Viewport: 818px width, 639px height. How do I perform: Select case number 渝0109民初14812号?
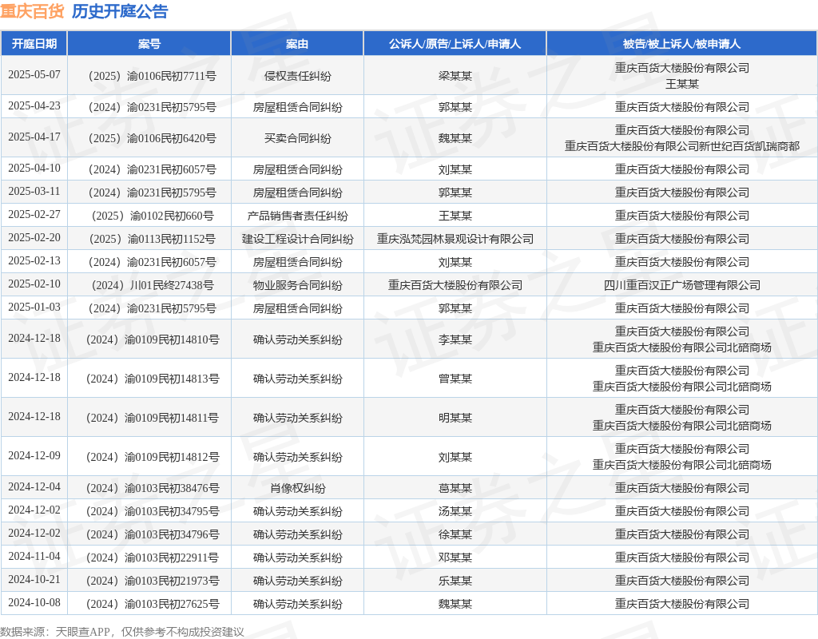coord(152,457)
